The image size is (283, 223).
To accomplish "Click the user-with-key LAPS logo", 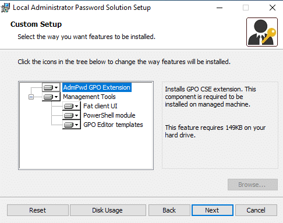I will (262, 32).
